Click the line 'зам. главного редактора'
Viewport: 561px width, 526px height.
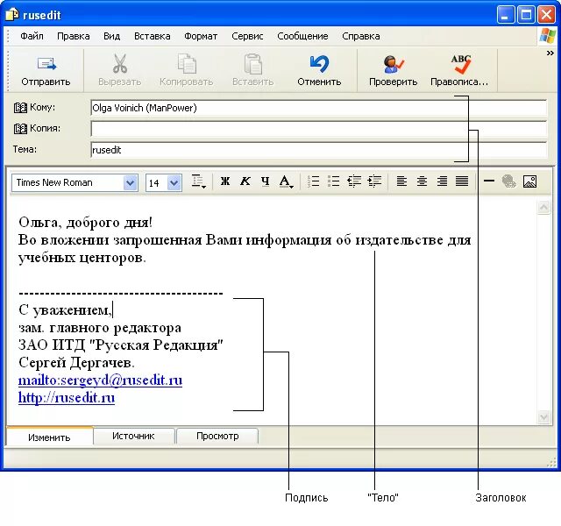100,328
